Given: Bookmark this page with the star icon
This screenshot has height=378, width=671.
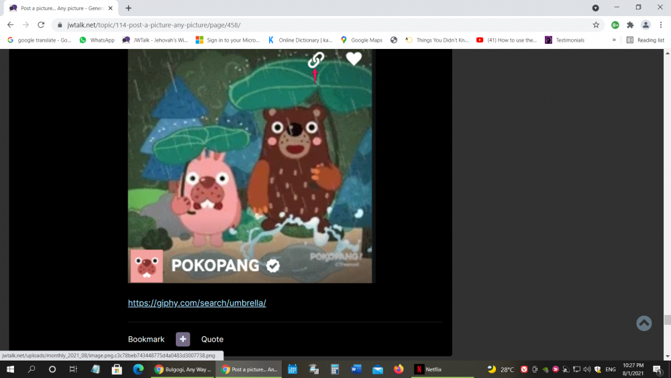Looking at the screenshot, I should coord(596,25).
